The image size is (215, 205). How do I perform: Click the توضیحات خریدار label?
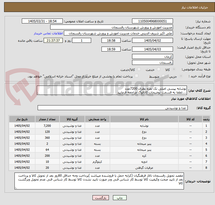(x=198, y=181)
